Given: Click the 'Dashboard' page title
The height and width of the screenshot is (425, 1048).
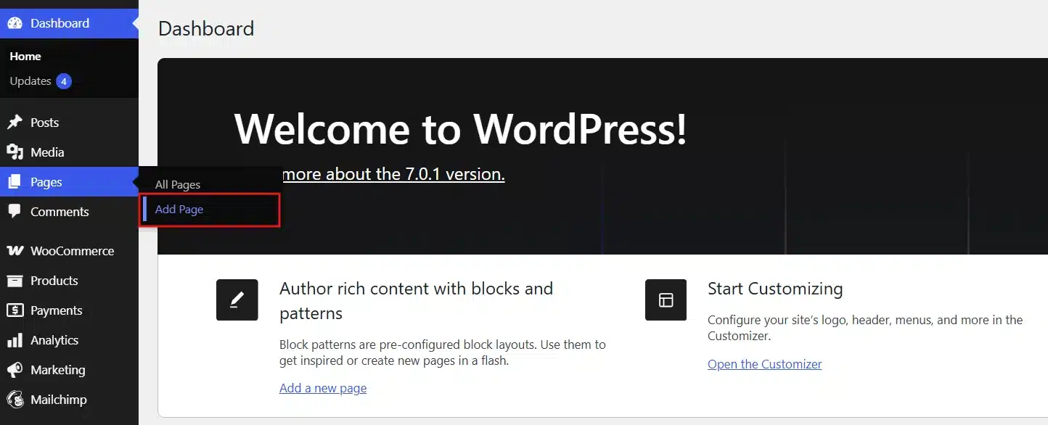Looking at the screenshot, I should (x=206, y=29).
